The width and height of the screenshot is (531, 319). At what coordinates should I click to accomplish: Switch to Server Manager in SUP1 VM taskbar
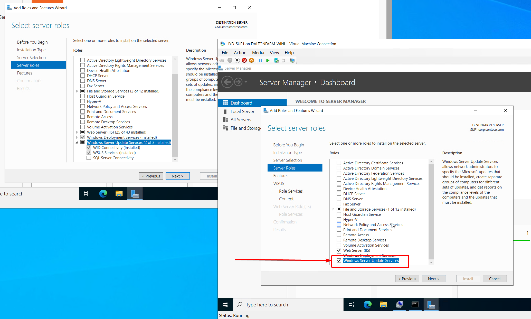(x=431, y=305)
